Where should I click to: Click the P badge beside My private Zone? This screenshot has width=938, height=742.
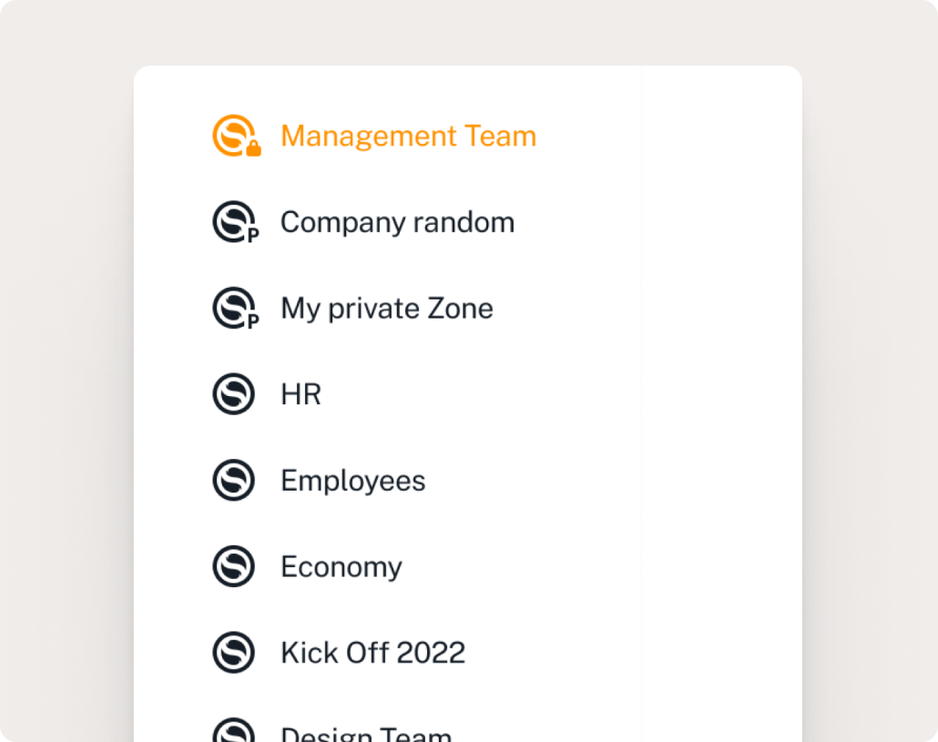point(253,321)
